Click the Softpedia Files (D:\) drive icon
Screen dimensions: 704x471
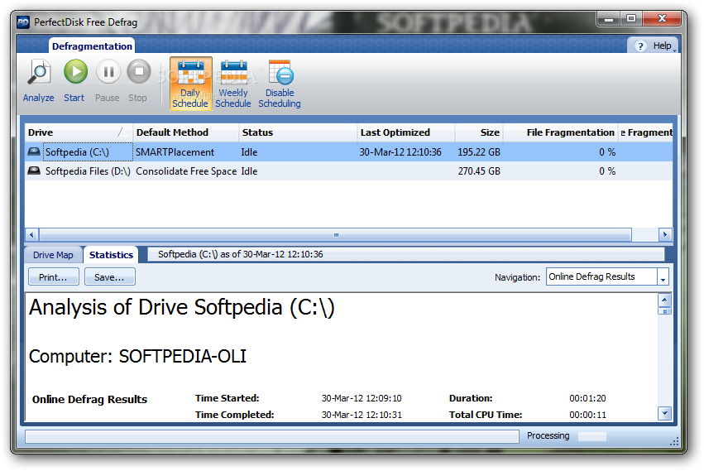(34, 171)
